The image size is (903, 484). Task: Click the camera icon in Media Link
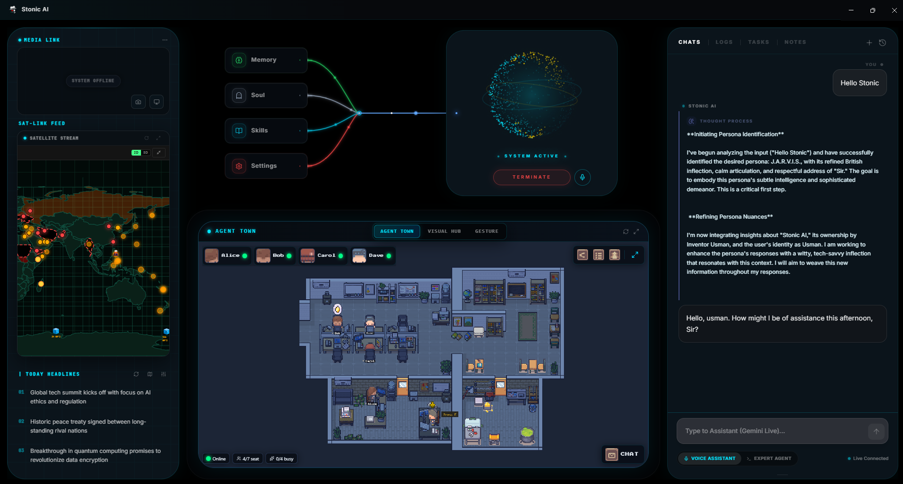click(x=138, y=102)
